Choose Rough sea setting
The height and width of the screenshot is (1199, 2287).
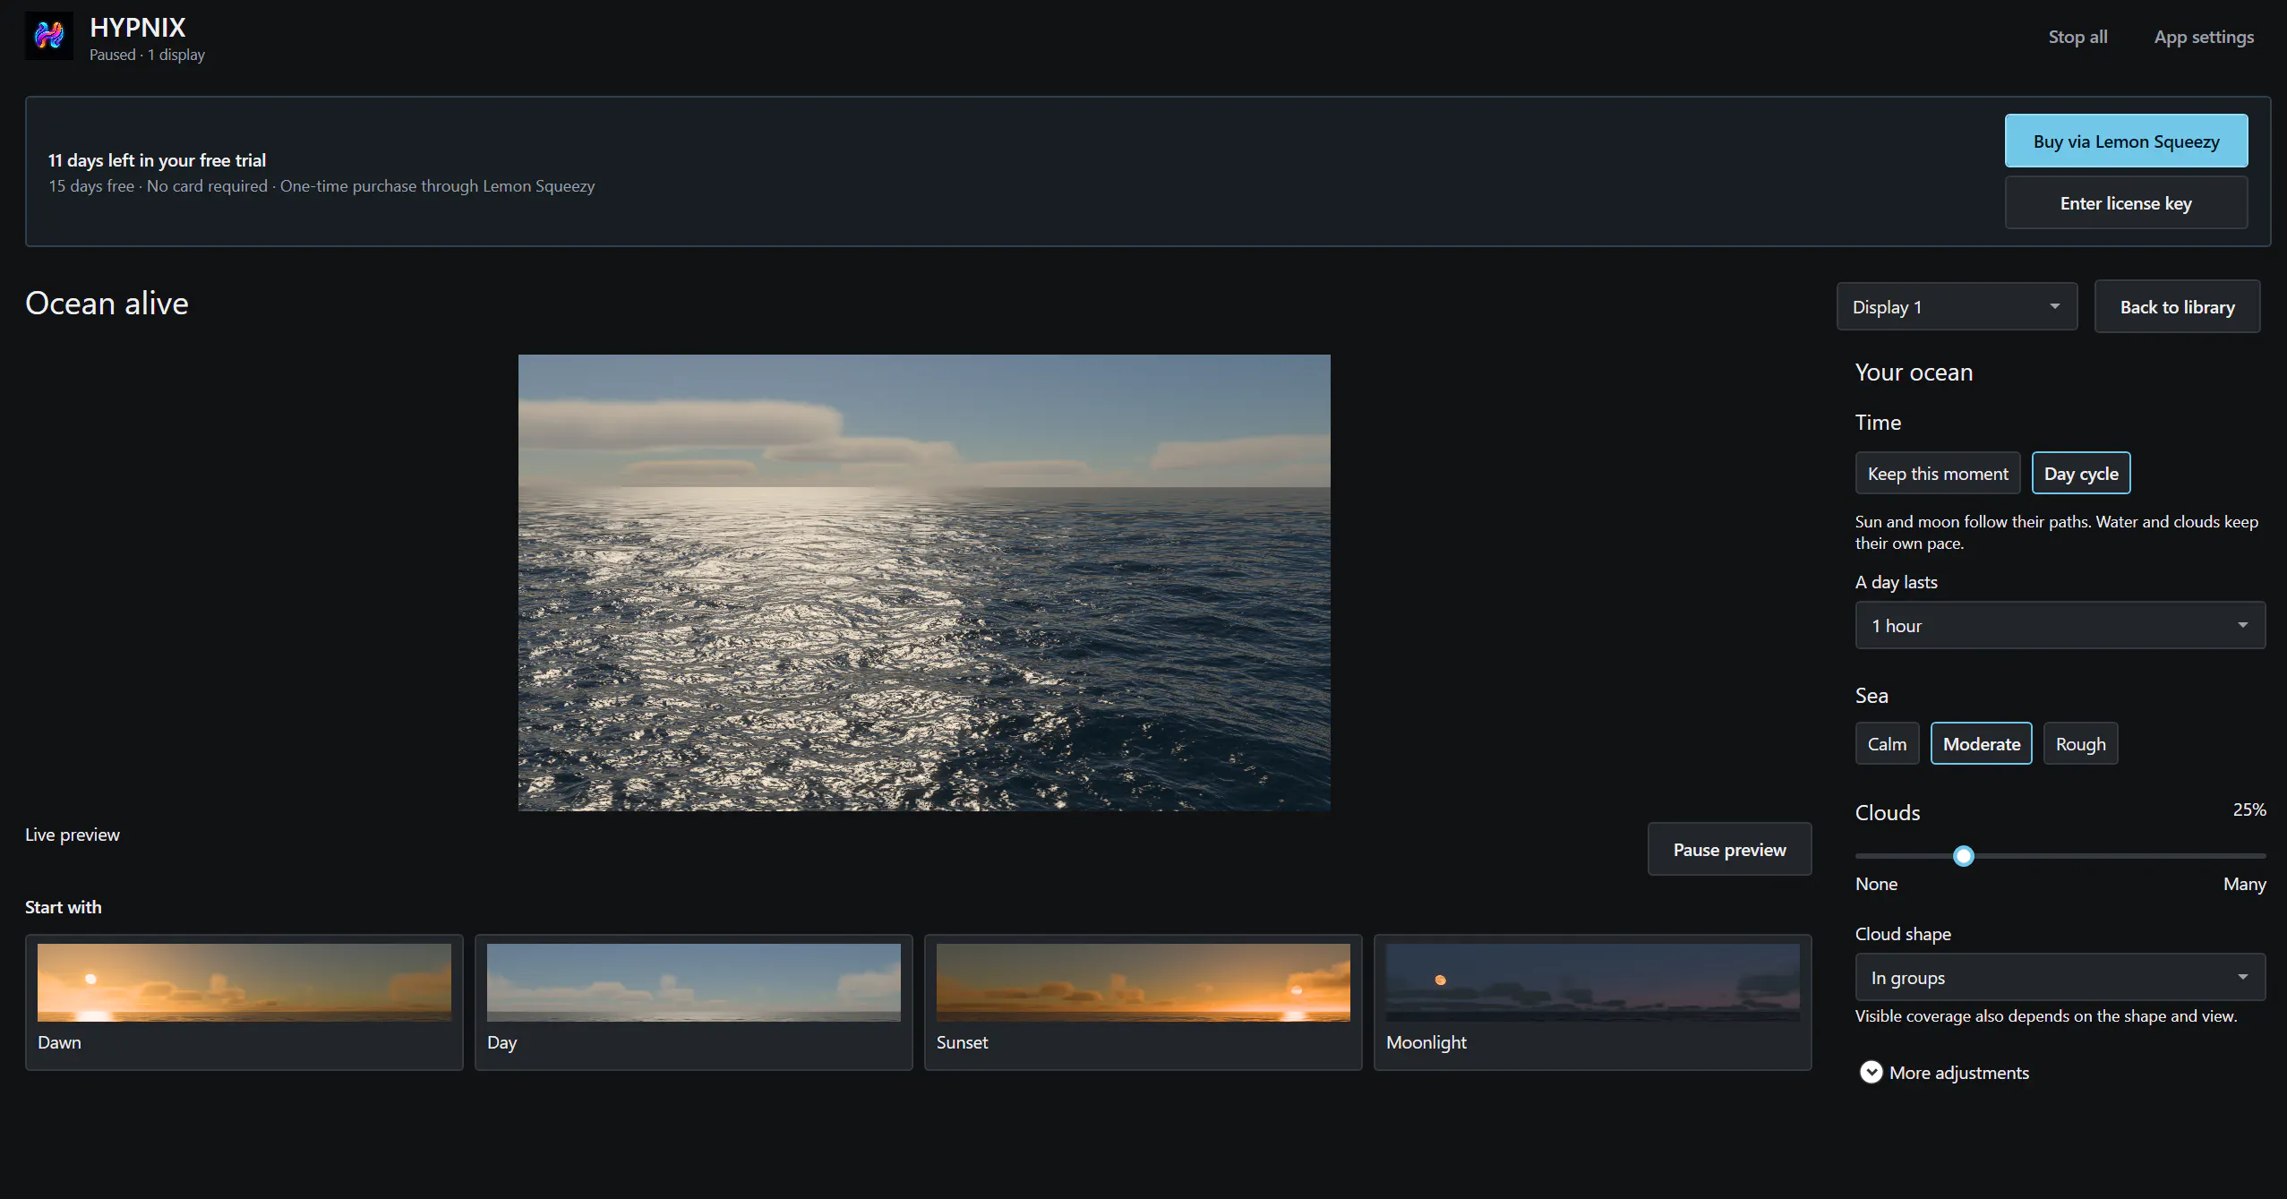point(2080,743)
